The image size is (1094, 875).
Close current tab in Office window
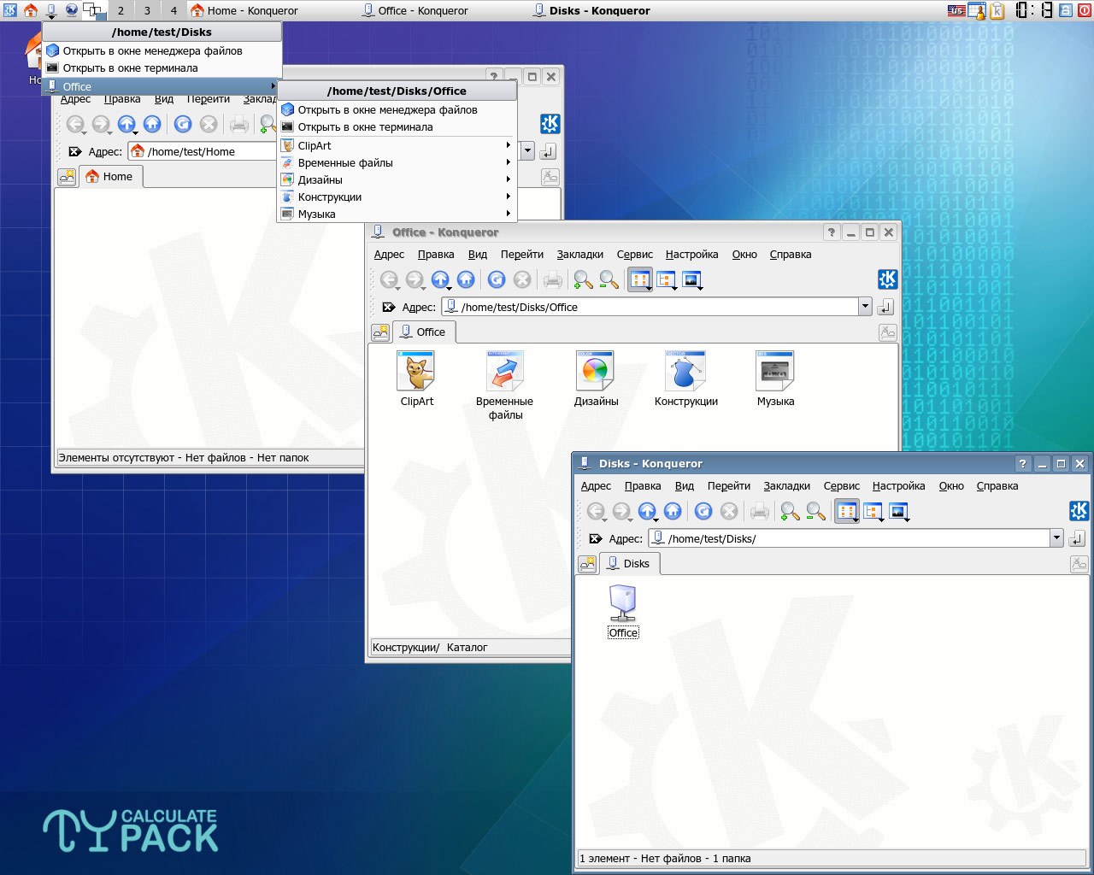[888, 332]
